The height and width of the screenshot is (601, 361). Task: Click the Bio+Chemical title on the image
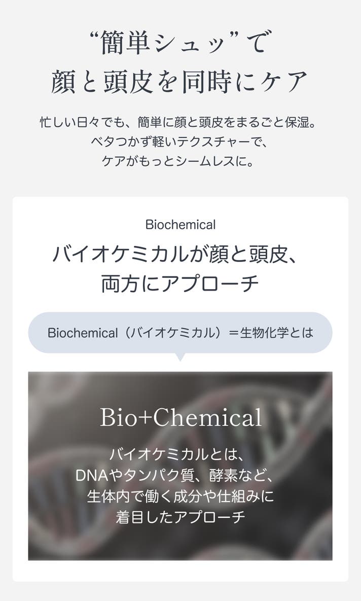tap(181, 418)
